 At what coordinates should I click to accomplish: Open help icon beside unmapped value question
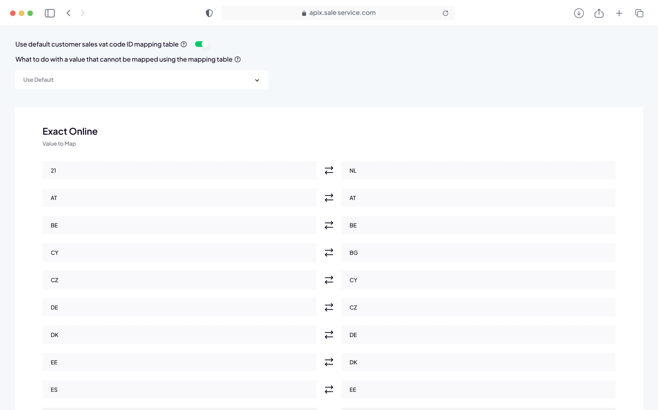pyautogui.click(x=237, y=59)
